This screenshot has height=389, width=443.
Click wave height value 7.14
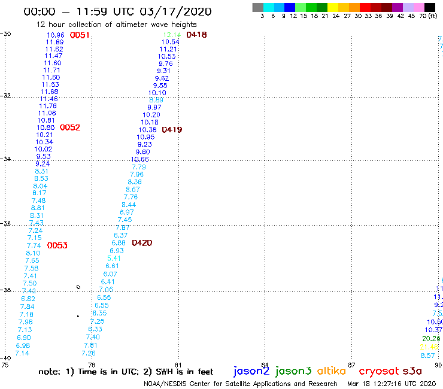point(22,354)
